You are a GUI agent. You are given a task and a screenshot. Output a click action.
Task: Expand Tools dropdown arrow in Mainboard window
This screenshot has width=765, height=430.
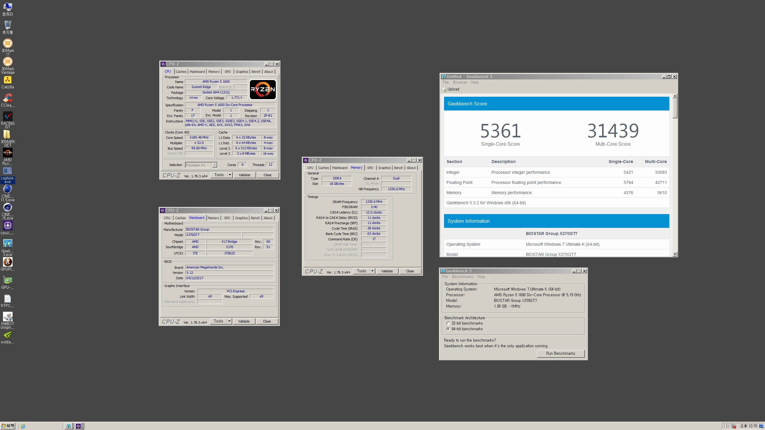(x=229, y=321)
